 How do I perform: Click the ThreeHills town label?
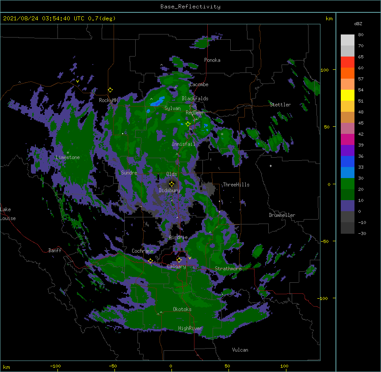click(236, 185)
